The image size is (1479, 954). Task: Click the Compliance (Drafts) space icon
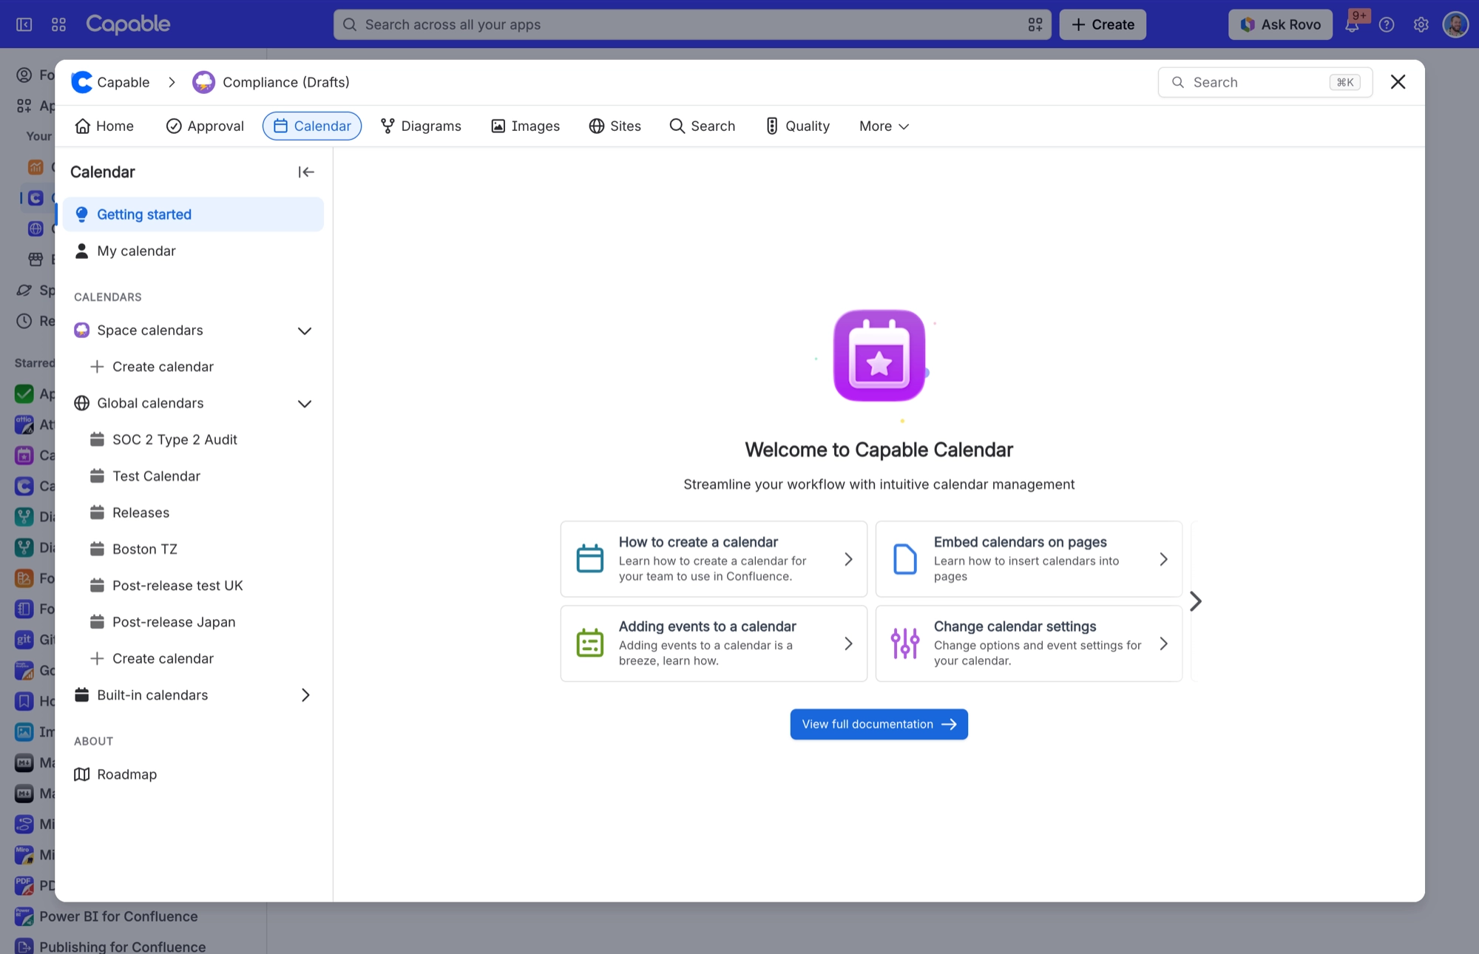(x=203, y=82)
